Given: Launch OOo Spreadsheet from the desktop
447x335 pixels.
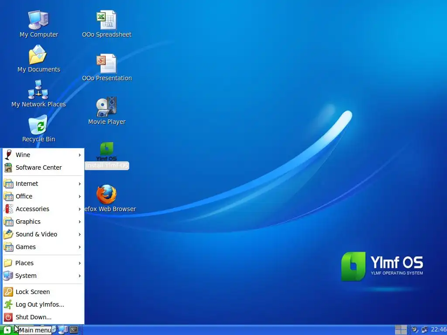Looking at the screenshot, I should (x=107, y=24).
